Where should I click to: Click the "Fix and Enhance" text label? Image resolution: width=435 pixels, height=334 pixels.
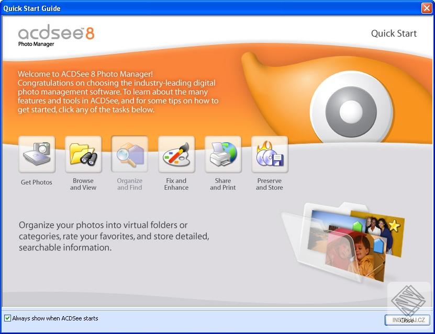pos(176,184)
